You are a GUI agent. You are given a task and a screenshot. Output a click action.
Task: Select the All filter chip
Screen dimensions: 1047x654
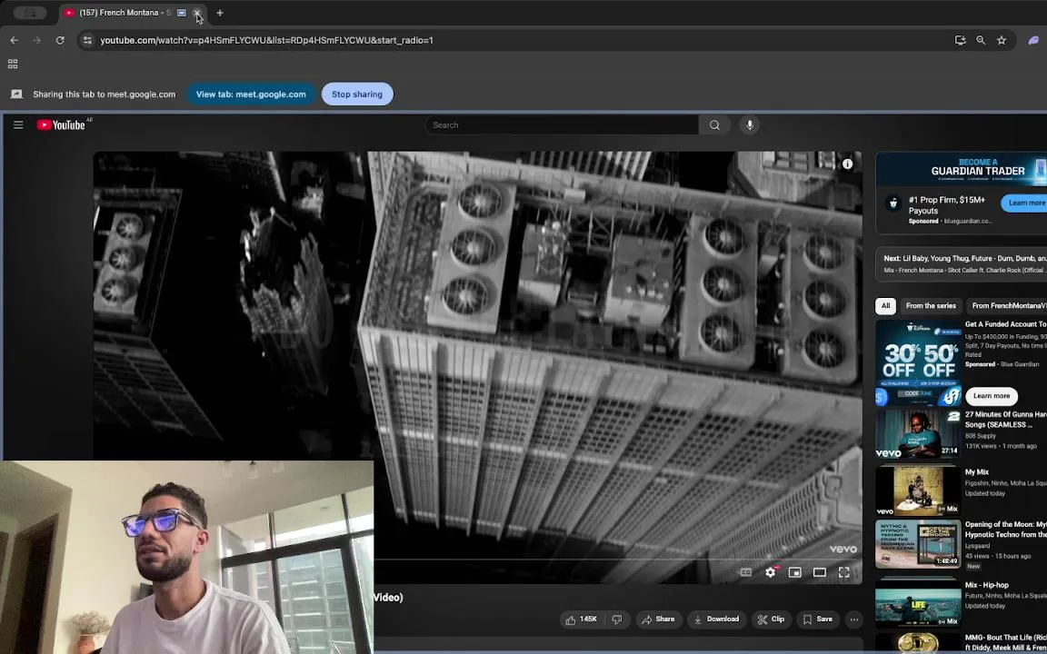pyautogui.click(x=885, y=305)
